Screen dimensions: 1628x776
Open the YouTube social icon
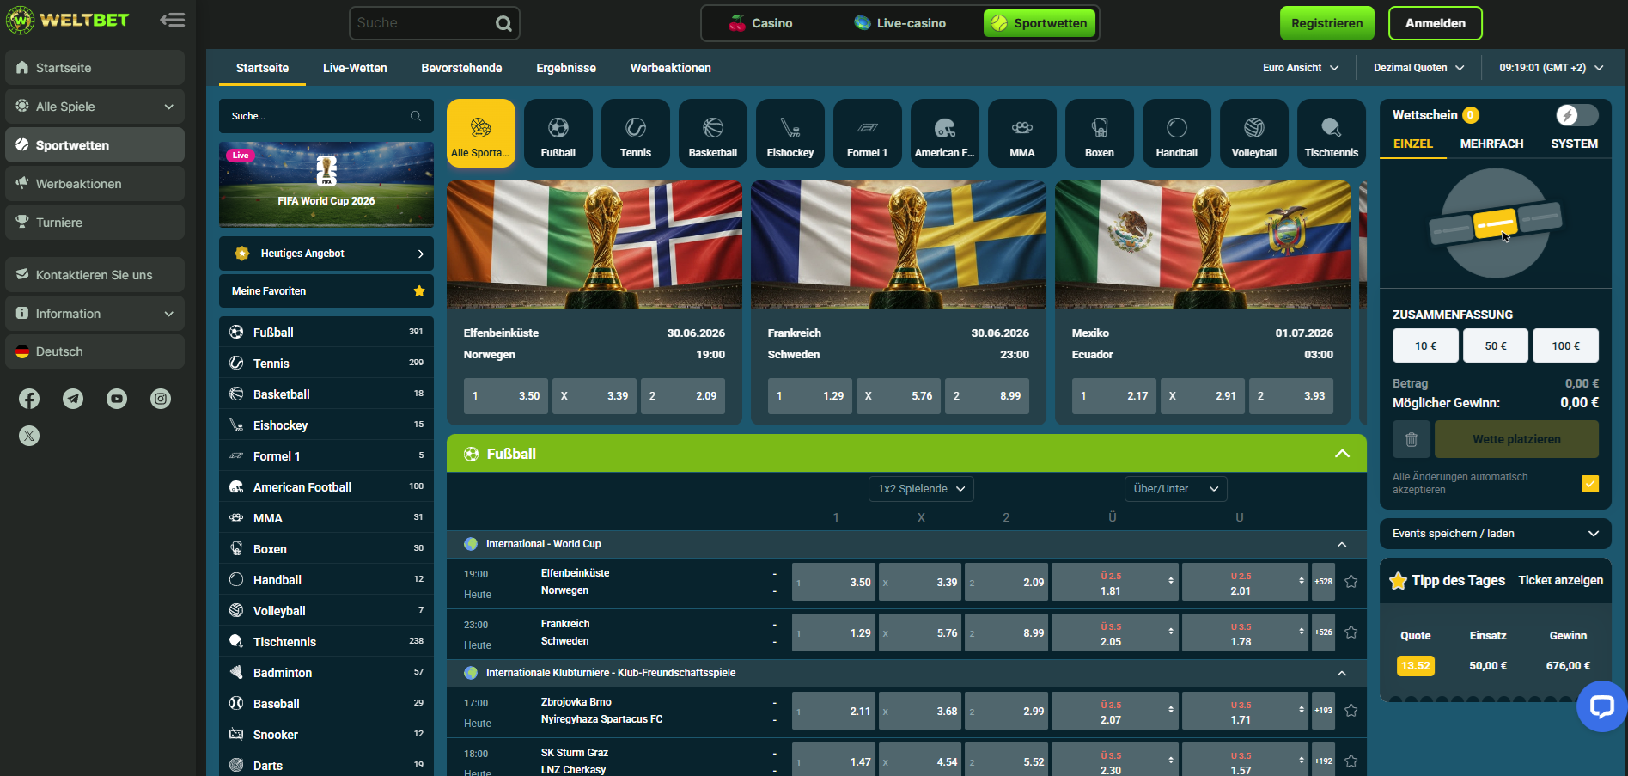tap(117, 399)
